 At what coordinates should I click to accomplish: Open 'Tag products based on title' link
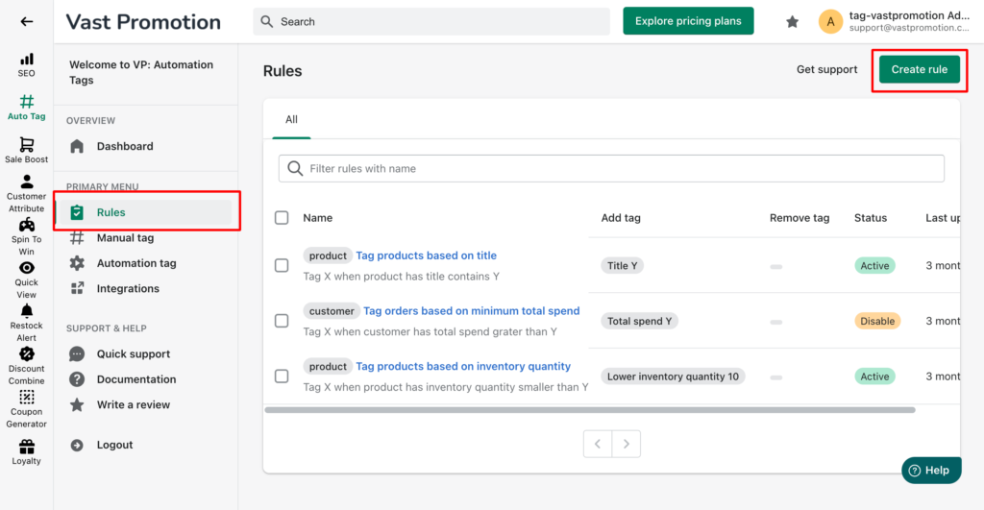(x=426, y=255)
